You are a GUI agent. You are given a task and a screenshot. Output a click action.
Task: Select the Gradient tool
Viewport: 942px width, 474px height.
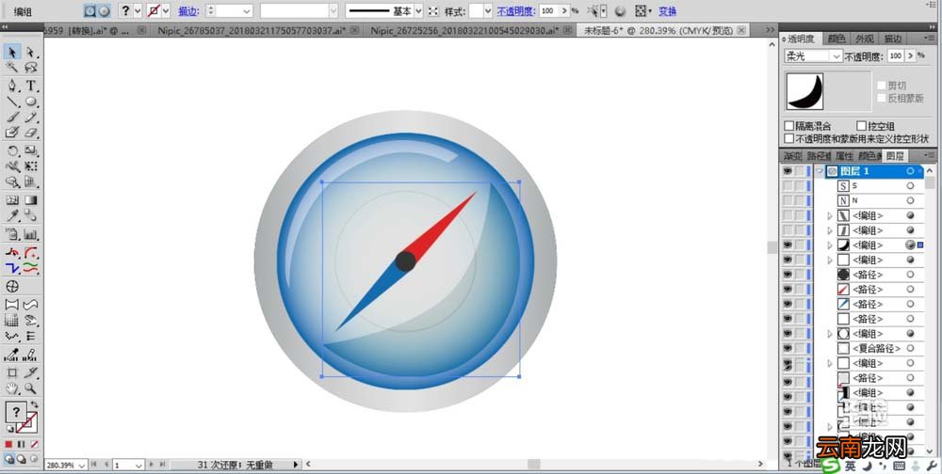point(31,199)
